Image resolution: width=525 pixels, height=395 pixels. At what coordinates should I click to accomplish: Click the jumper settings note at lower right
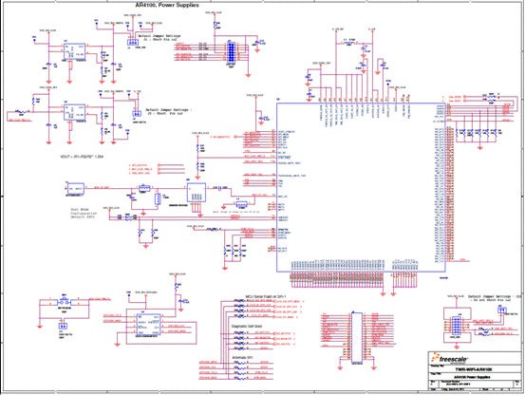[495, 298]
